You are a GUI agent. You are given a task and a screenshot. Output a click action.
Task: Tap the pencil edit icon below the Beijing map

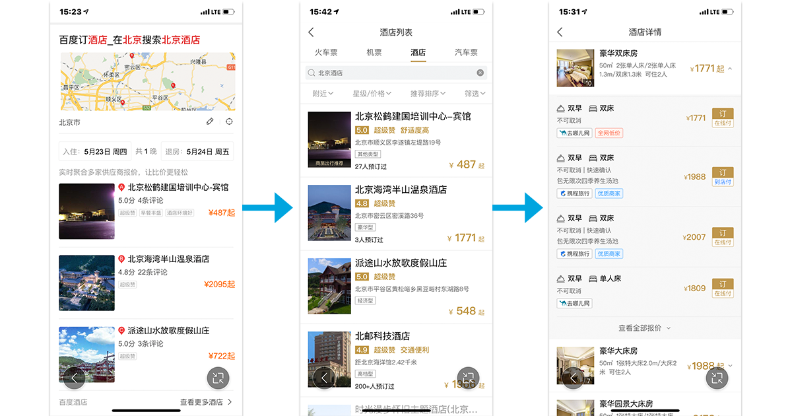pyautogui.click(x=210, y=121)
